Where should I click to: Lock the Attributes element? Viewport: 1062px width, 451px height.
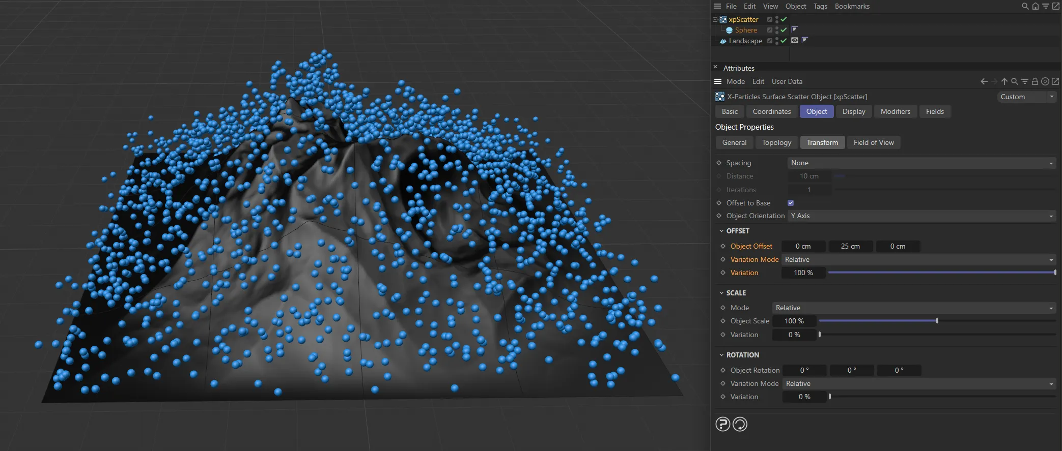point(1035,81)
